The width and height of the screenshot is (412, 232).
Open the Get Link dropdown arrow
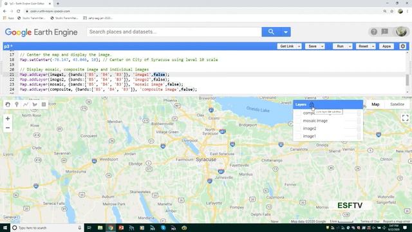tap(299, 46)
